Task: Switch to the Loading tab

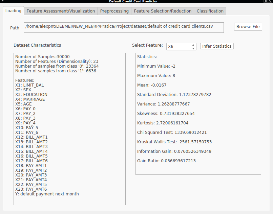Action: click(13, 11)
